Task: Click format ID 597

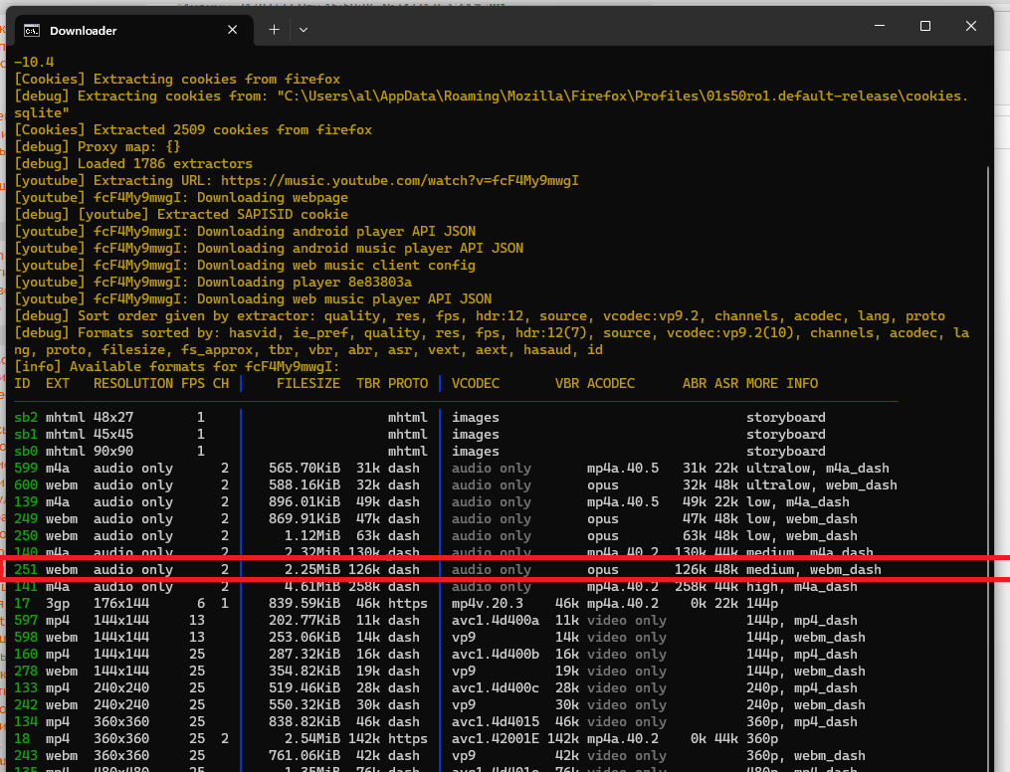Action: 26,620
